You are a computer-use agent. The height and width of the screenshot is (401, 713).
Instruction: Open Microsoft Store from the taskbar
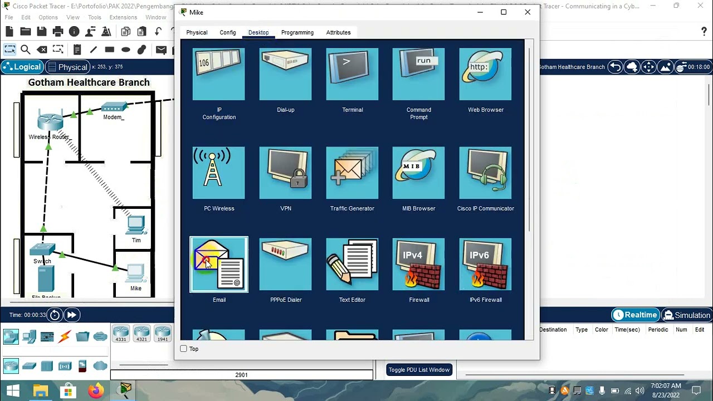[x=68, y=390]
